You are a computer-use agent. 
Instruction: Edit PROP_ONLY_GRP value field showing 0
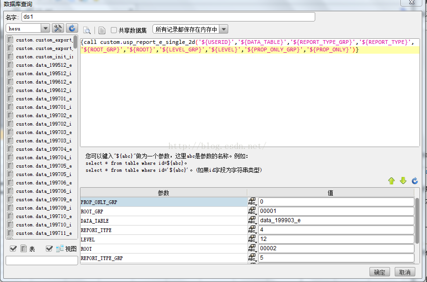coord(336,202)
